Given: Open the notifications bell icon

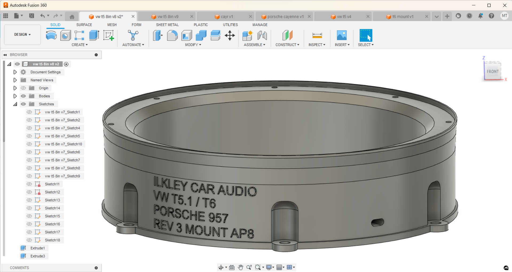Looking at the screenshot, I should [481, 16].
